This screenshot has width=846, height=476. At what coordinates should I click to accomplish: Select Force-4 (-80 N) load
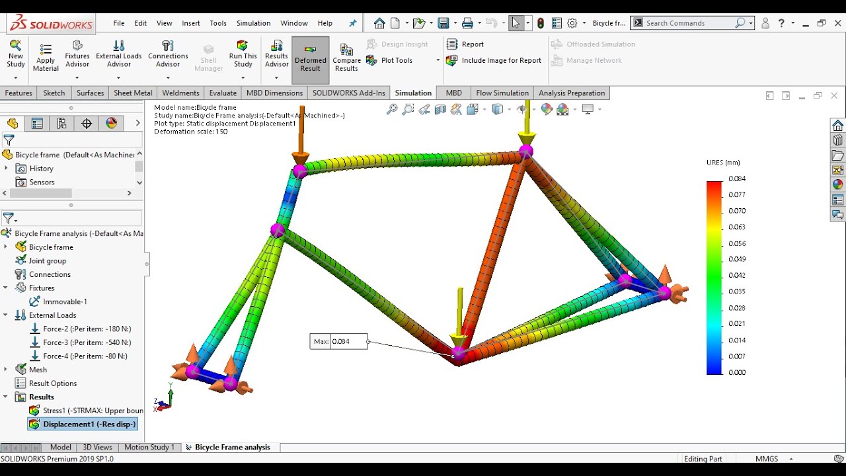coord(78,356)
